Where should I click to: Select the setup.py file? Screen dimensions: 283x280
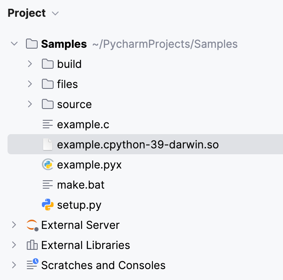pos(79,205)
